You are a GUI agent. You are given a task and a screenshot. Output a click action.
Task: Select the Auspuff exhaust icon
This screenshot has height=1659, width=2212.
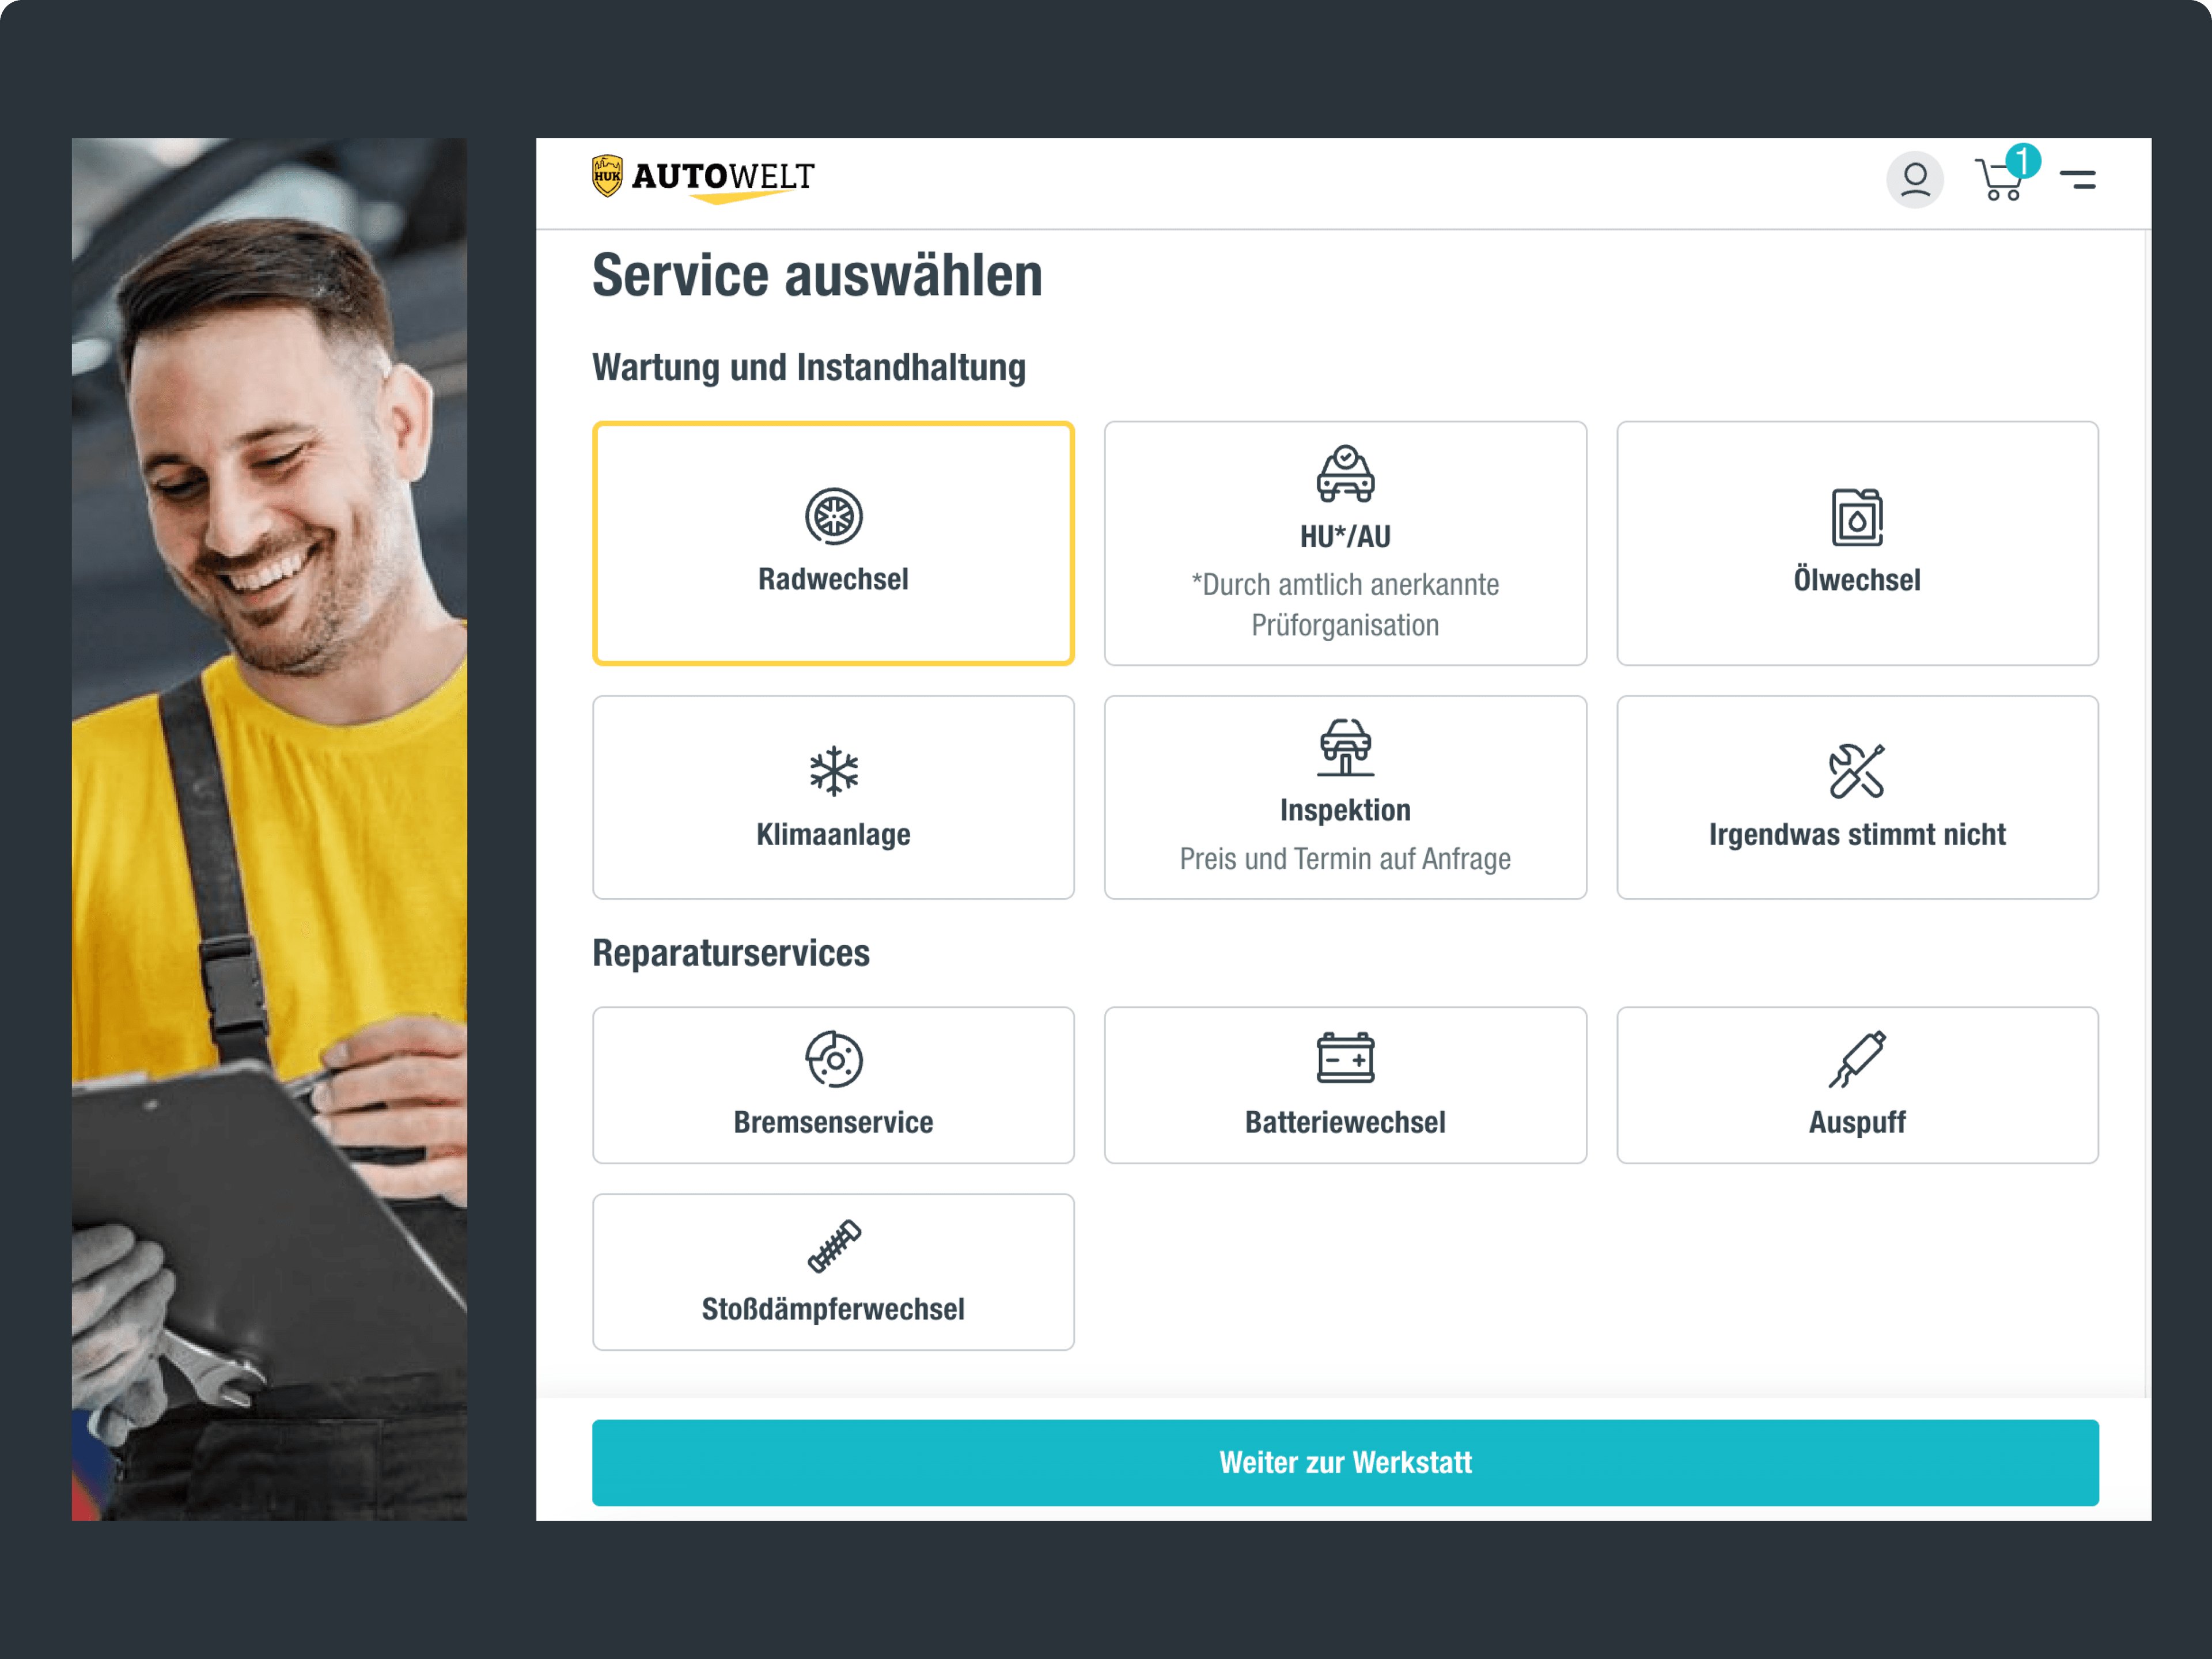click(1857, 1059)
